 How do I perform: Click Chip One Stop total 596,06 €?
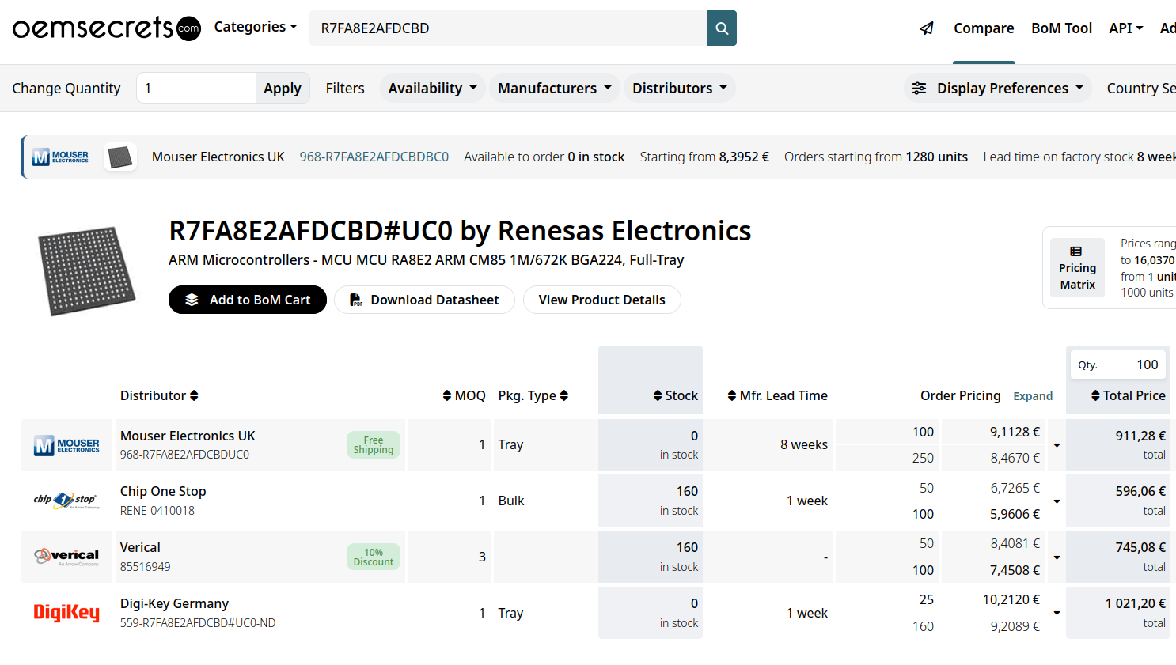[1140, 491]
